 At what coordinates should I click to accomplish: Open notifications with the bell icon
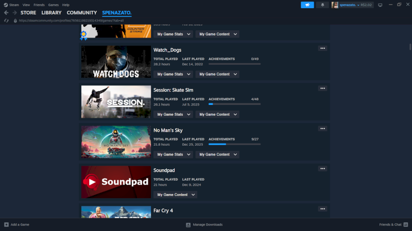[322, 5]
